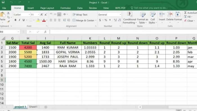The image size is (197, 111).
Task: Click the Cut scissors icon
Action: [8, 13]
